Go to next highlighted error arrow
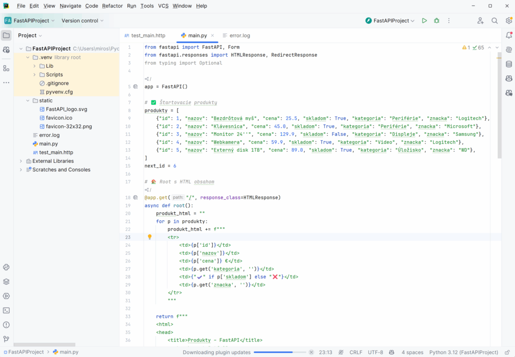515x357 pixels. 497,48
